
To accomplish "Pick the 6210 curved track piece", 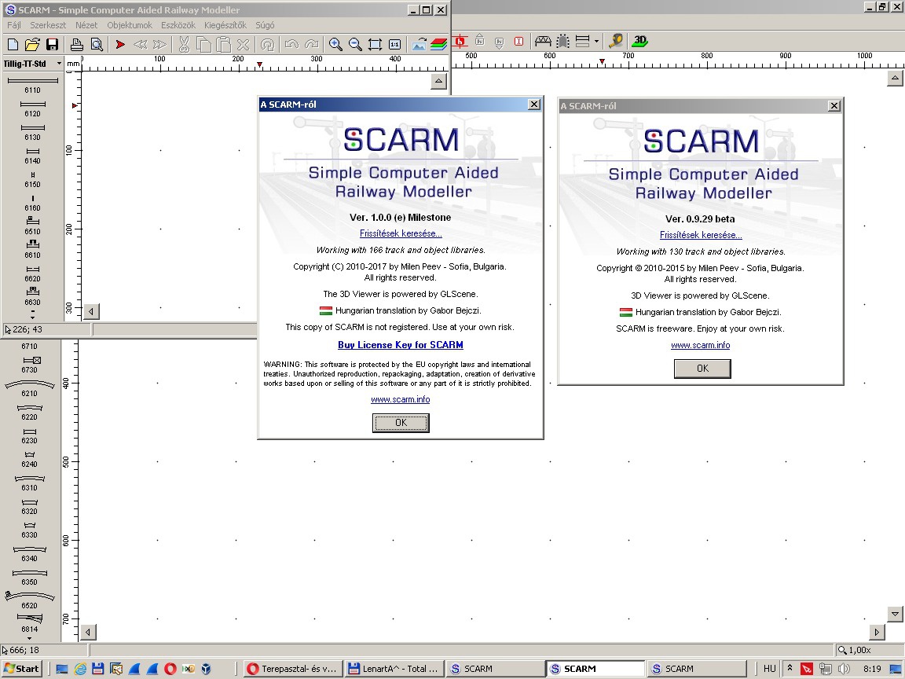I will point(30,385).
